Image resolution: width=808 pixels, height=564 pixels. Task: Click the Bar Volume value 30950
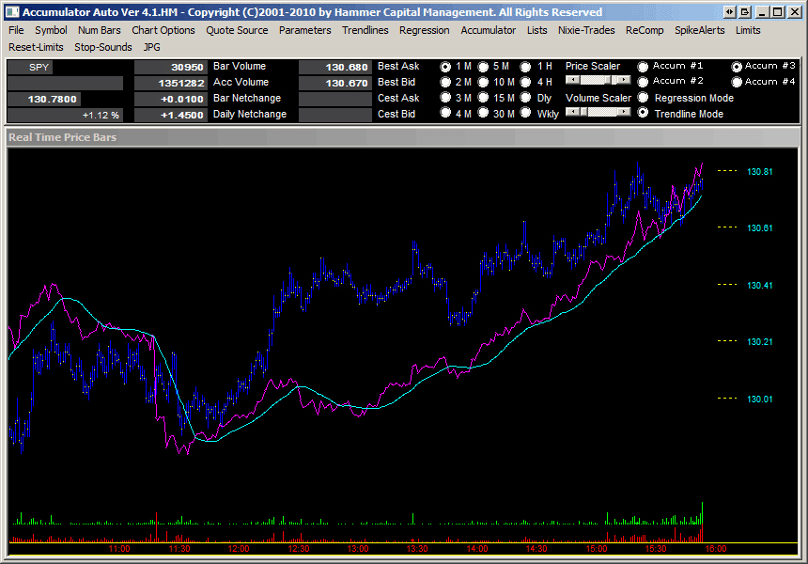click(171, 67)
